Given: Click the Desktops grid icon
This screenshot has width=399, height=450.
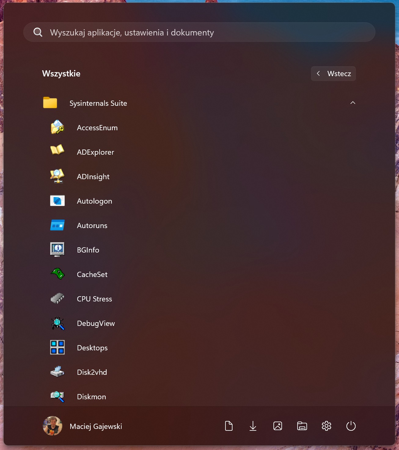Looking at the screenshot, I should (x=57, y=348).
